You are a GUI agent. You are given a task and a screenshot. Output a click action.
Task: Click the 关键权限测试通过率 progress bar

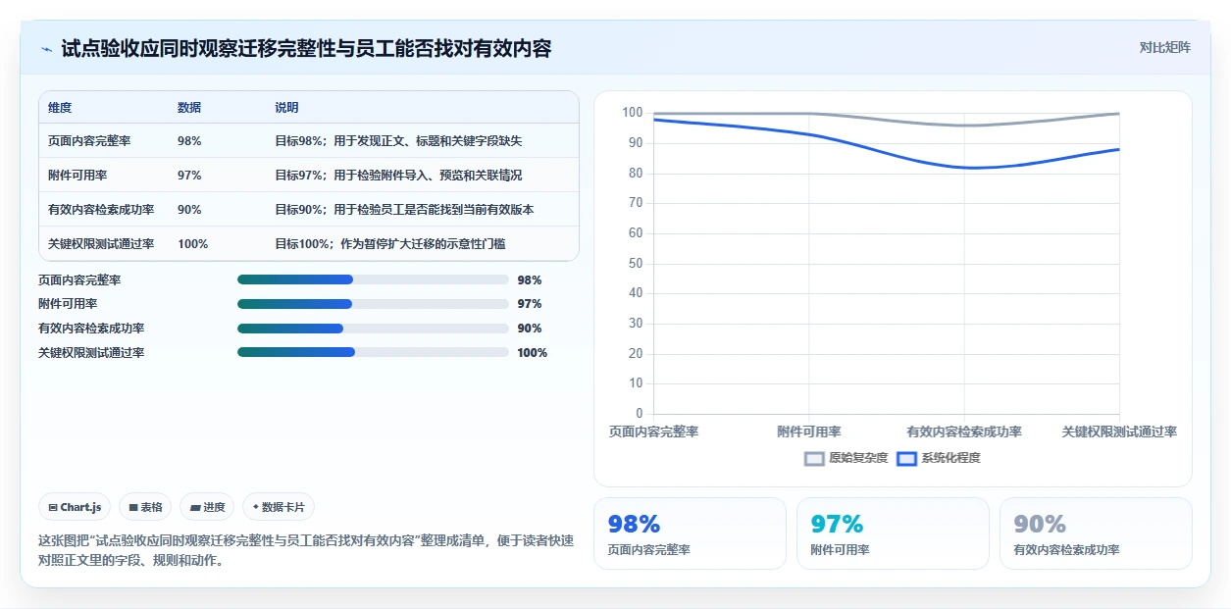point(373,353)
